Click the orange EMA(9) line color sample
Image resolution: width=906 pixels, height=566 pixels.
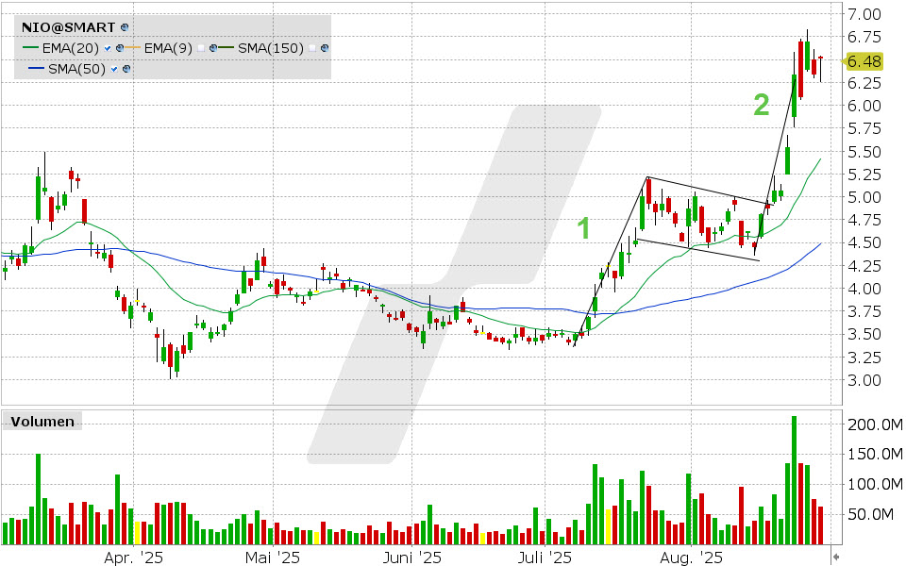(133, 47)
